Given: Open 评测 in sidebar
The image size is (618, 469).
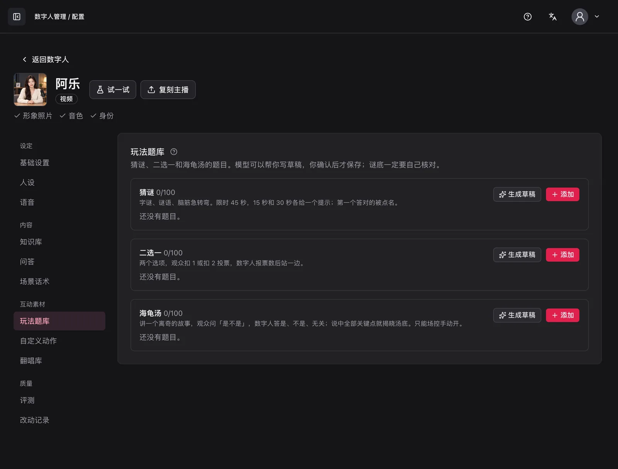Looking at the screenshot, I should 59,400.
